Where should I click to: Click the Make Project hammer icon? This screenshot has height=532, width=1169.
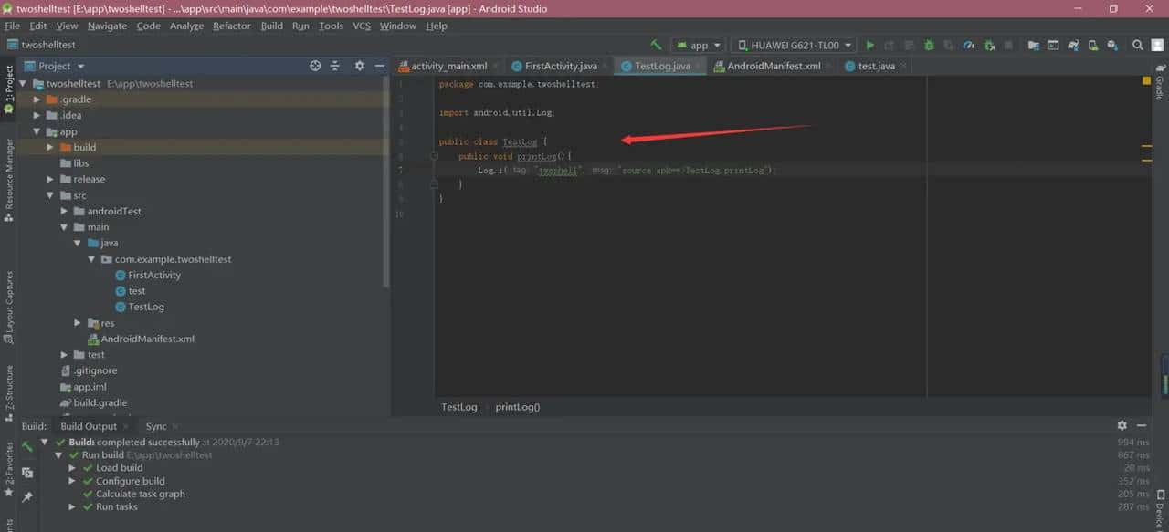point(656,45)
